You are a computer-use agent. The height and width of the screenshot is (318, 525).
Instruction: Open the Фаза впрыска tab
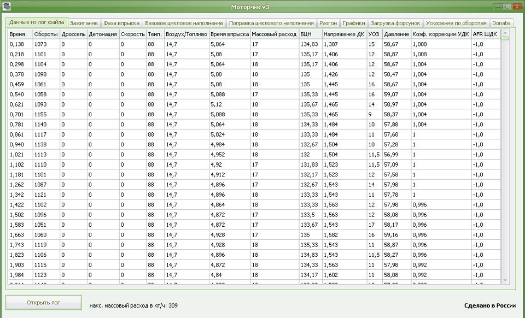coord(121,23)
